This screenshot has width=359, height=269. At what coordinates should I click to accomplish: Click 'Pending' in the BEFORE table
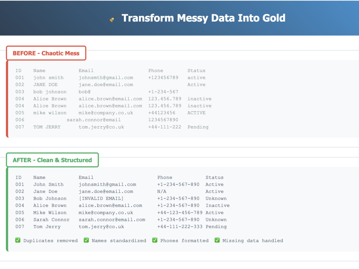point(198,127)
